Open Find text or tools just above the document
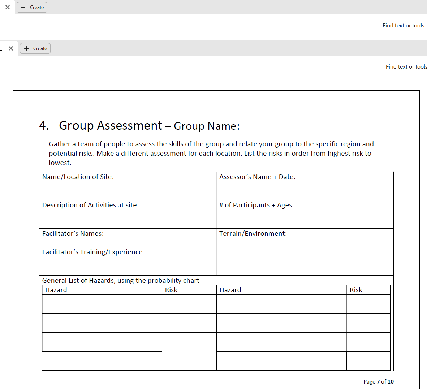The image size is (427, 389). tap(406, 67)
